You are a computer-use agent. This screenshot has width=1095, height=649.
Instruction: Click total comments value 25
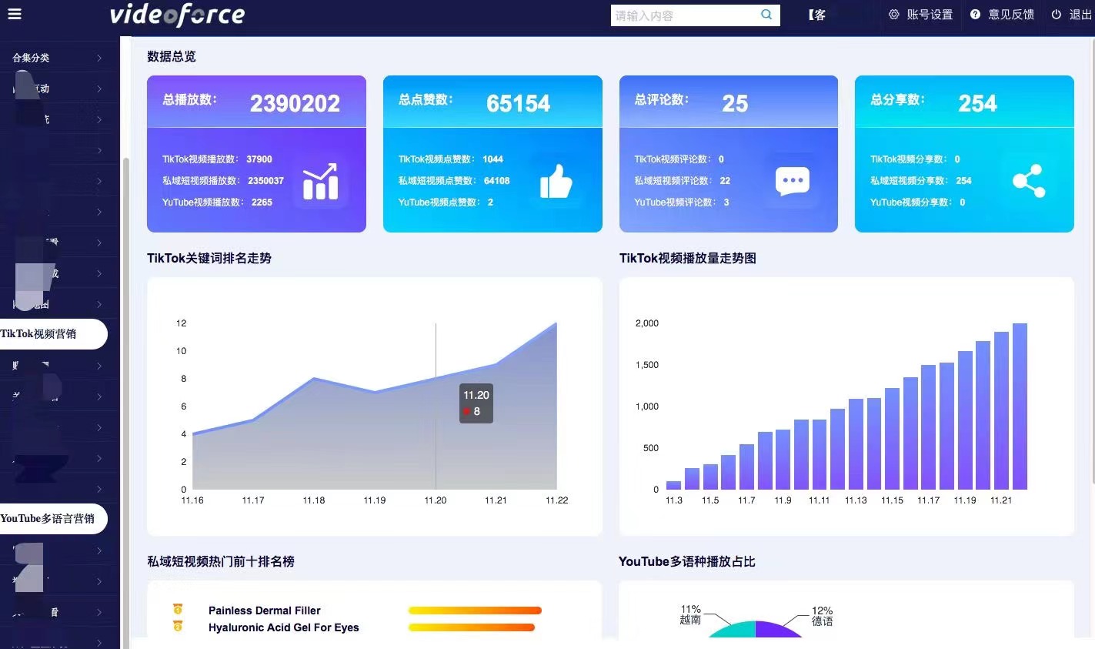pos(735,103)
